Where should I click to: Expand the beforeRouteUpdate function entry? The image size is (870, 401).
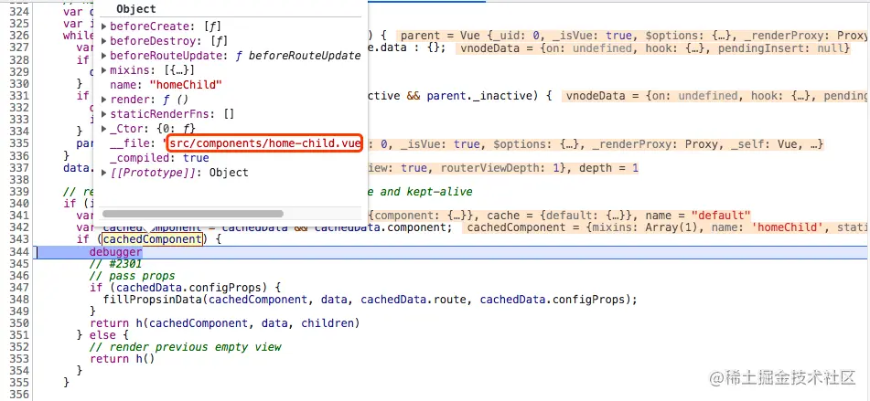click(104, 56)
